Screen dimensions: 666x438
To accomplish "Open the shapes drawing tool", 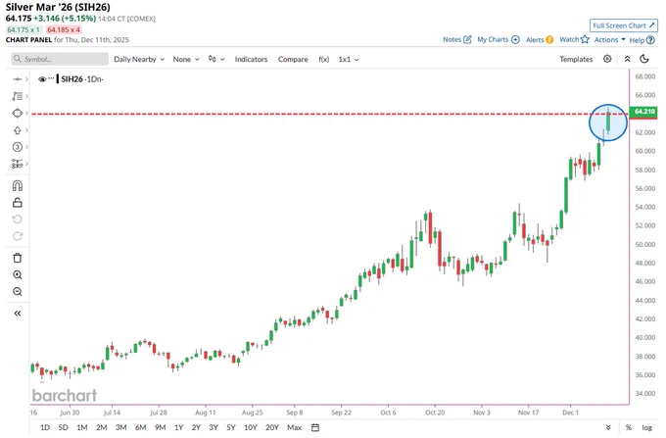I will coord(17,114).
